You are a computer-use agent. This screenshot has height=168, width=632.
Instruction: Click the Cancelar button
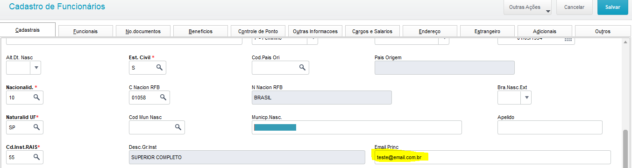[574, 7]
